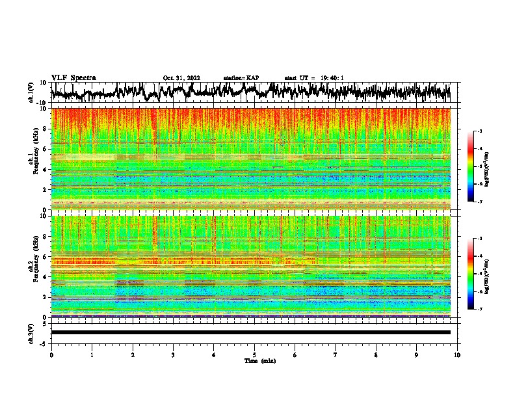The width and height of the screenshot is (515, 398).
Task: Click the "Time (min)" axis label
Action: pos(260,361)
